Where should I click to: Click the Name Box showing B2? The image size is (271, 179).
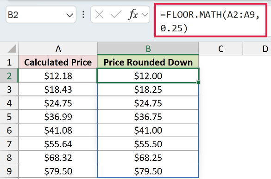[41, 14]
